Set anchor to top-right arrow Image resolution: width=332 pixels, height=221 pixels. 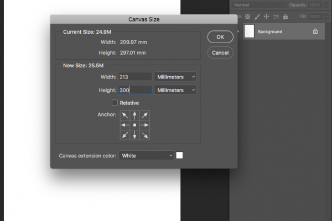pos(144,115)
